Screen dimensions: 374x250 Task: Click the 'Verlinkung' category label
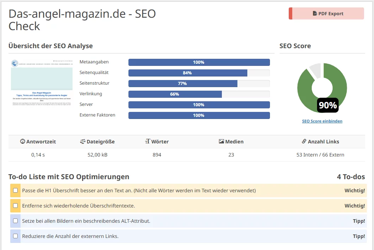[91, 93]
